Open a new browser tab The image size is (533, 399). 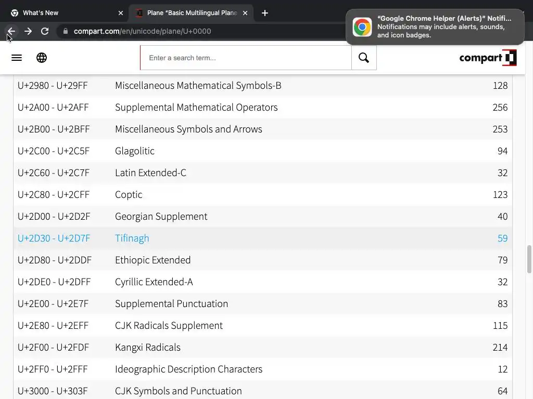[265, 13]
